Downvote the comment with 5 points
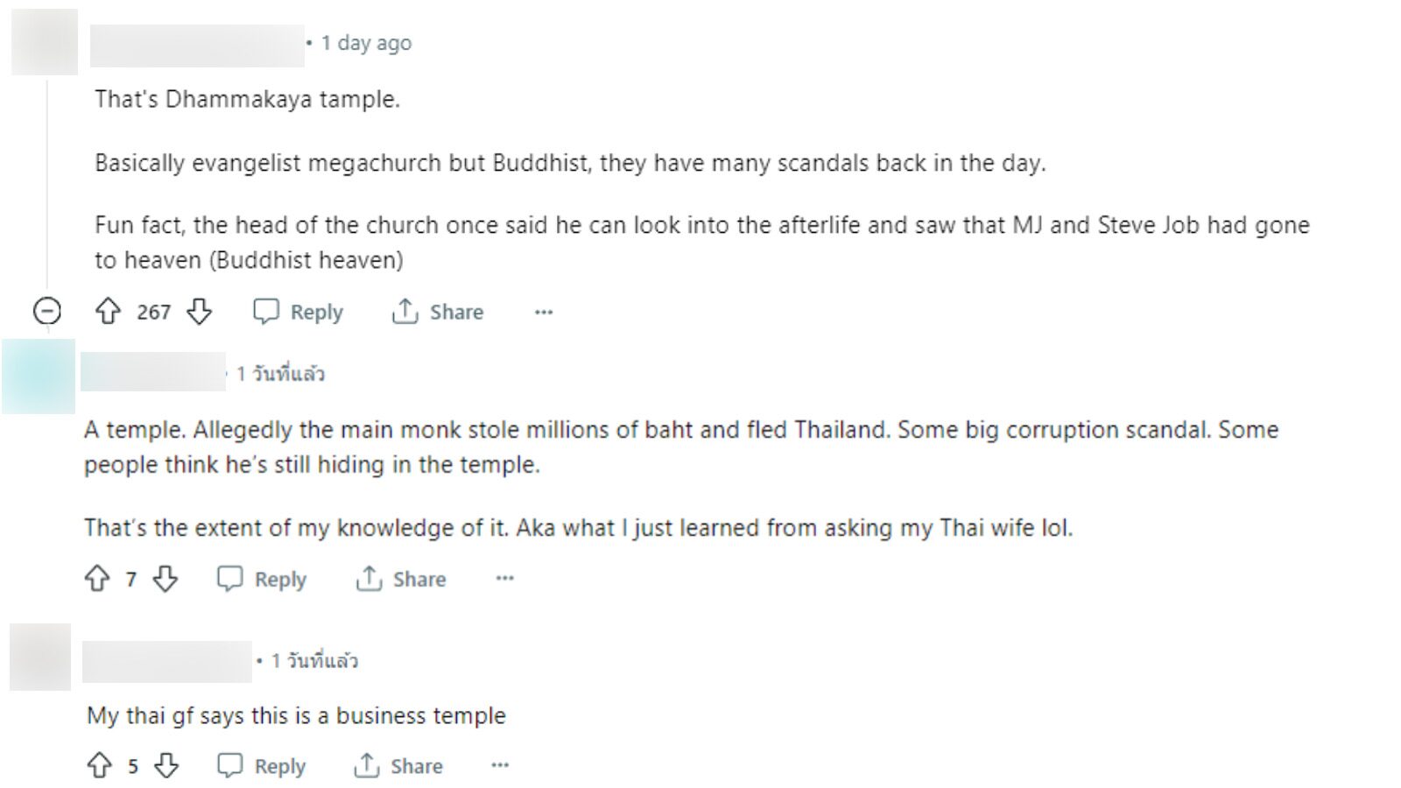1401x788 pixels. (x=166, y=766)
